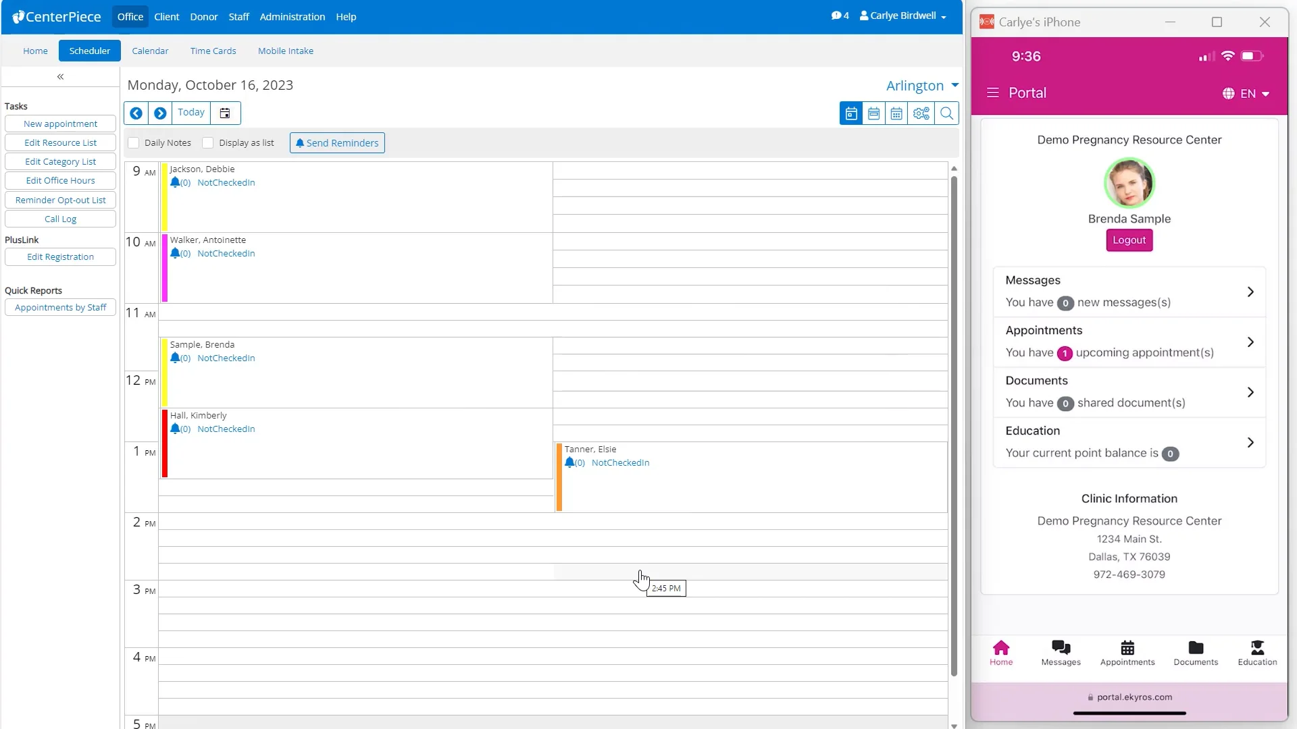
Task: Open the Documents row chevron in Portal
Action: click(x=1250, y=392)
